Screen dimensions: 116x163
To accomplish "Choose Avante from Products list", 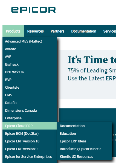I will tap(30, 49).
